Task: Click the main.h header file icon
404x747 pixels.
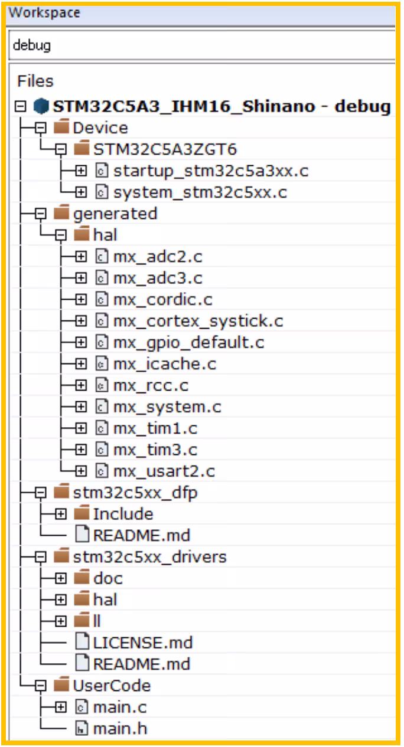Action: pyautogui.click(x=82, y=729)
